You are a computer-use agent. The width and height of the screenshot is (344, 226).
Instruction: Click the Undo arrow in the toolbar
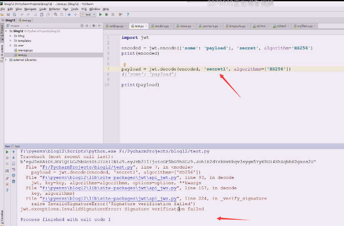[22, 15]
